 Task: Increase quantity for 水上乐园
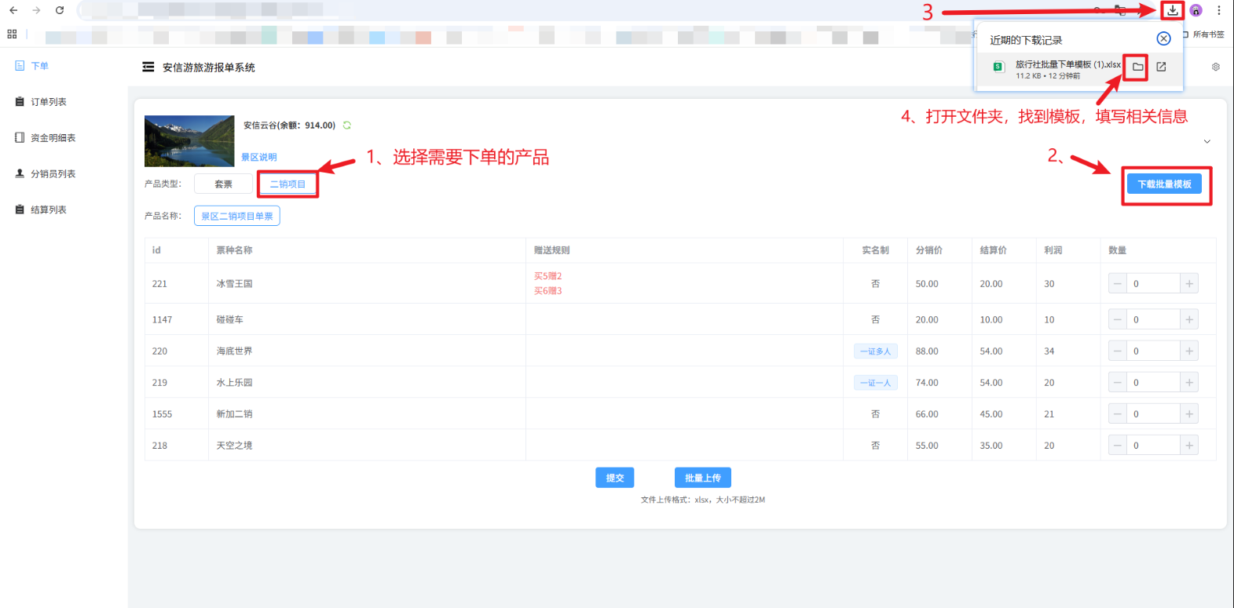point(1189,382)
